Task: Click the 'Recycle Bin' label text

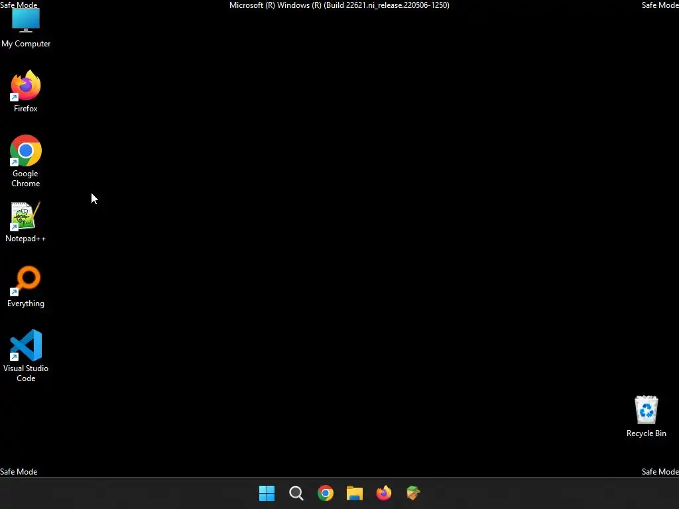Action: [x=646, y=433]
